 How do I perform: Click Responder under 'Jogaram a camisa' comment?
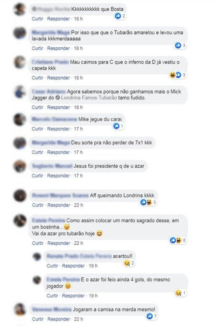(59, 319)
